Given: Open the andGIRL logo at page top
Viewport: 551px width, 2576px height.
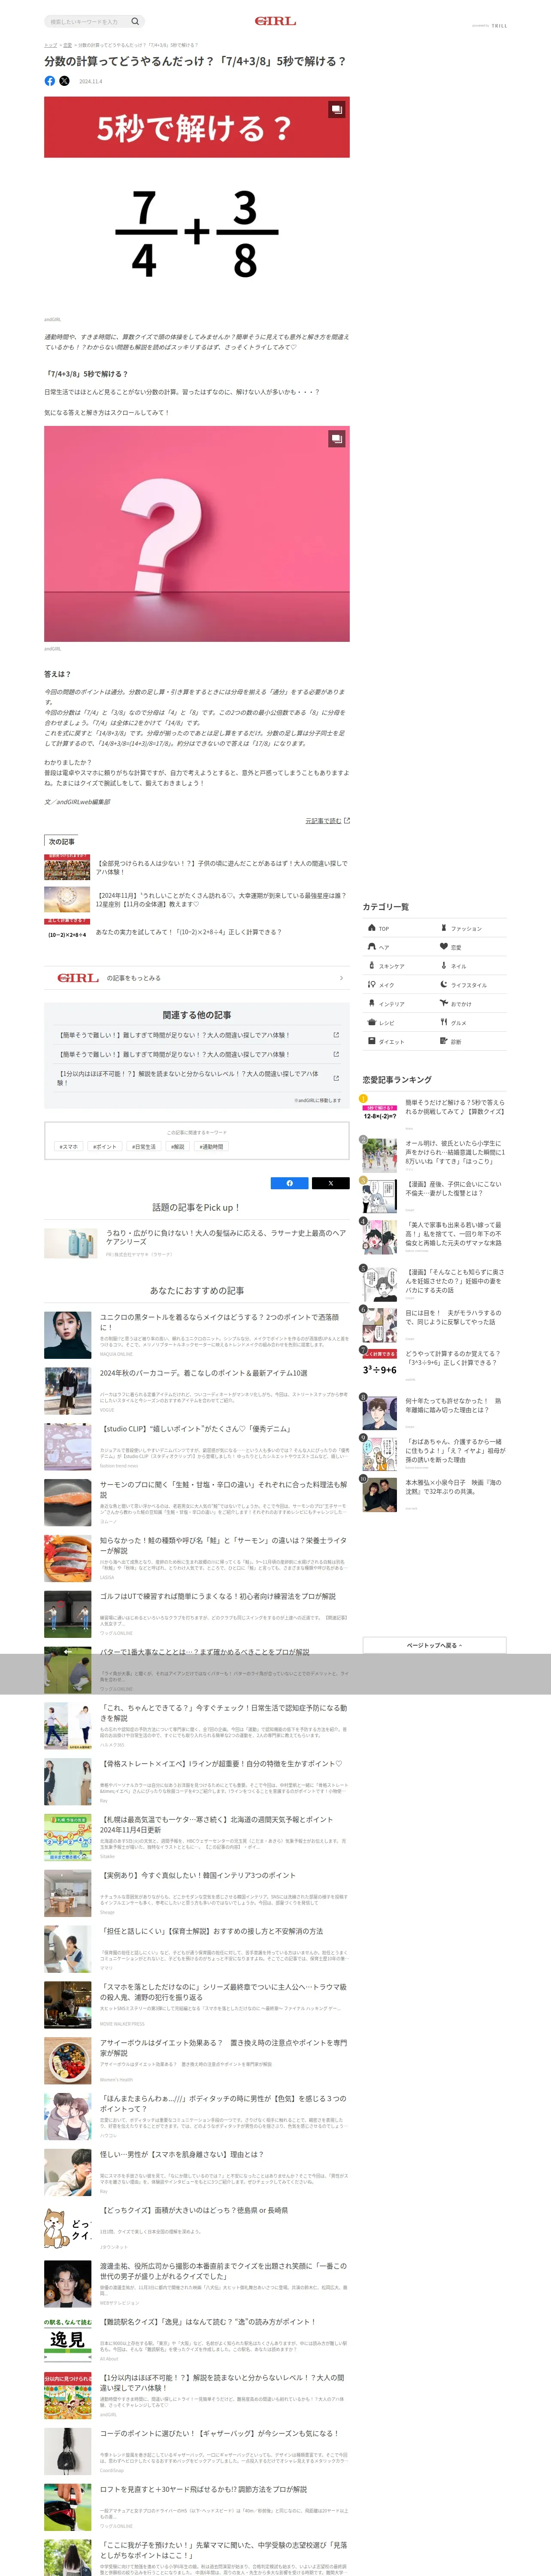Looking at the screenshot, I should 275,21.
